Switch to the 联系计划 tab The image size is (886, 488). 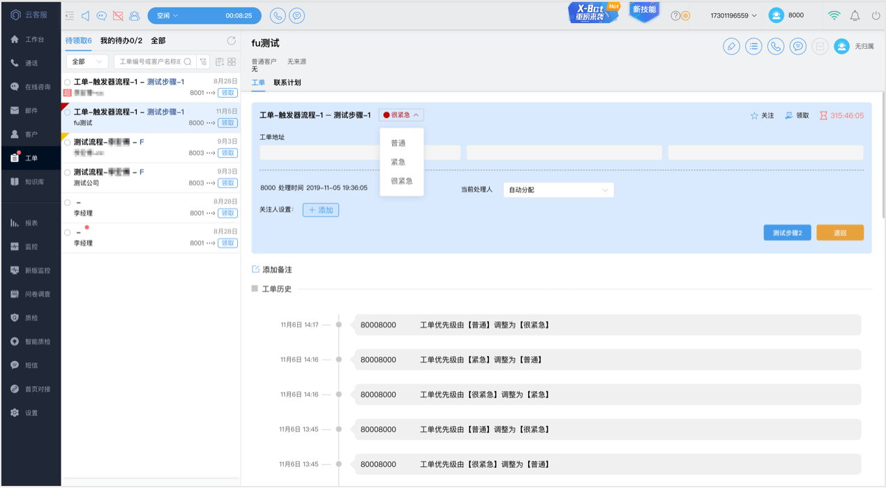coord(287,82)
